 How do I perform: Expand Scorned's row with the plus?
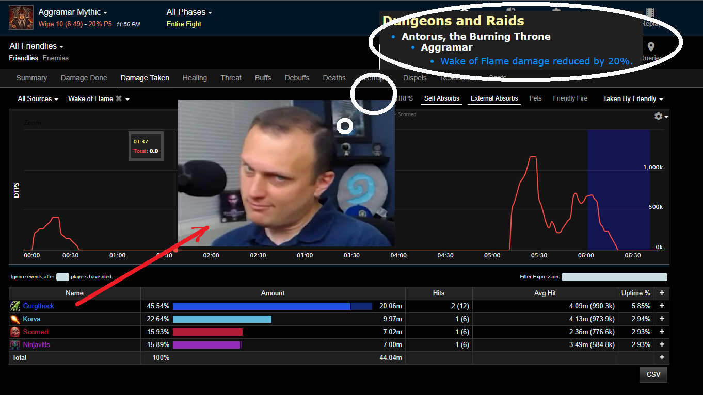click(x=662, y=332)
